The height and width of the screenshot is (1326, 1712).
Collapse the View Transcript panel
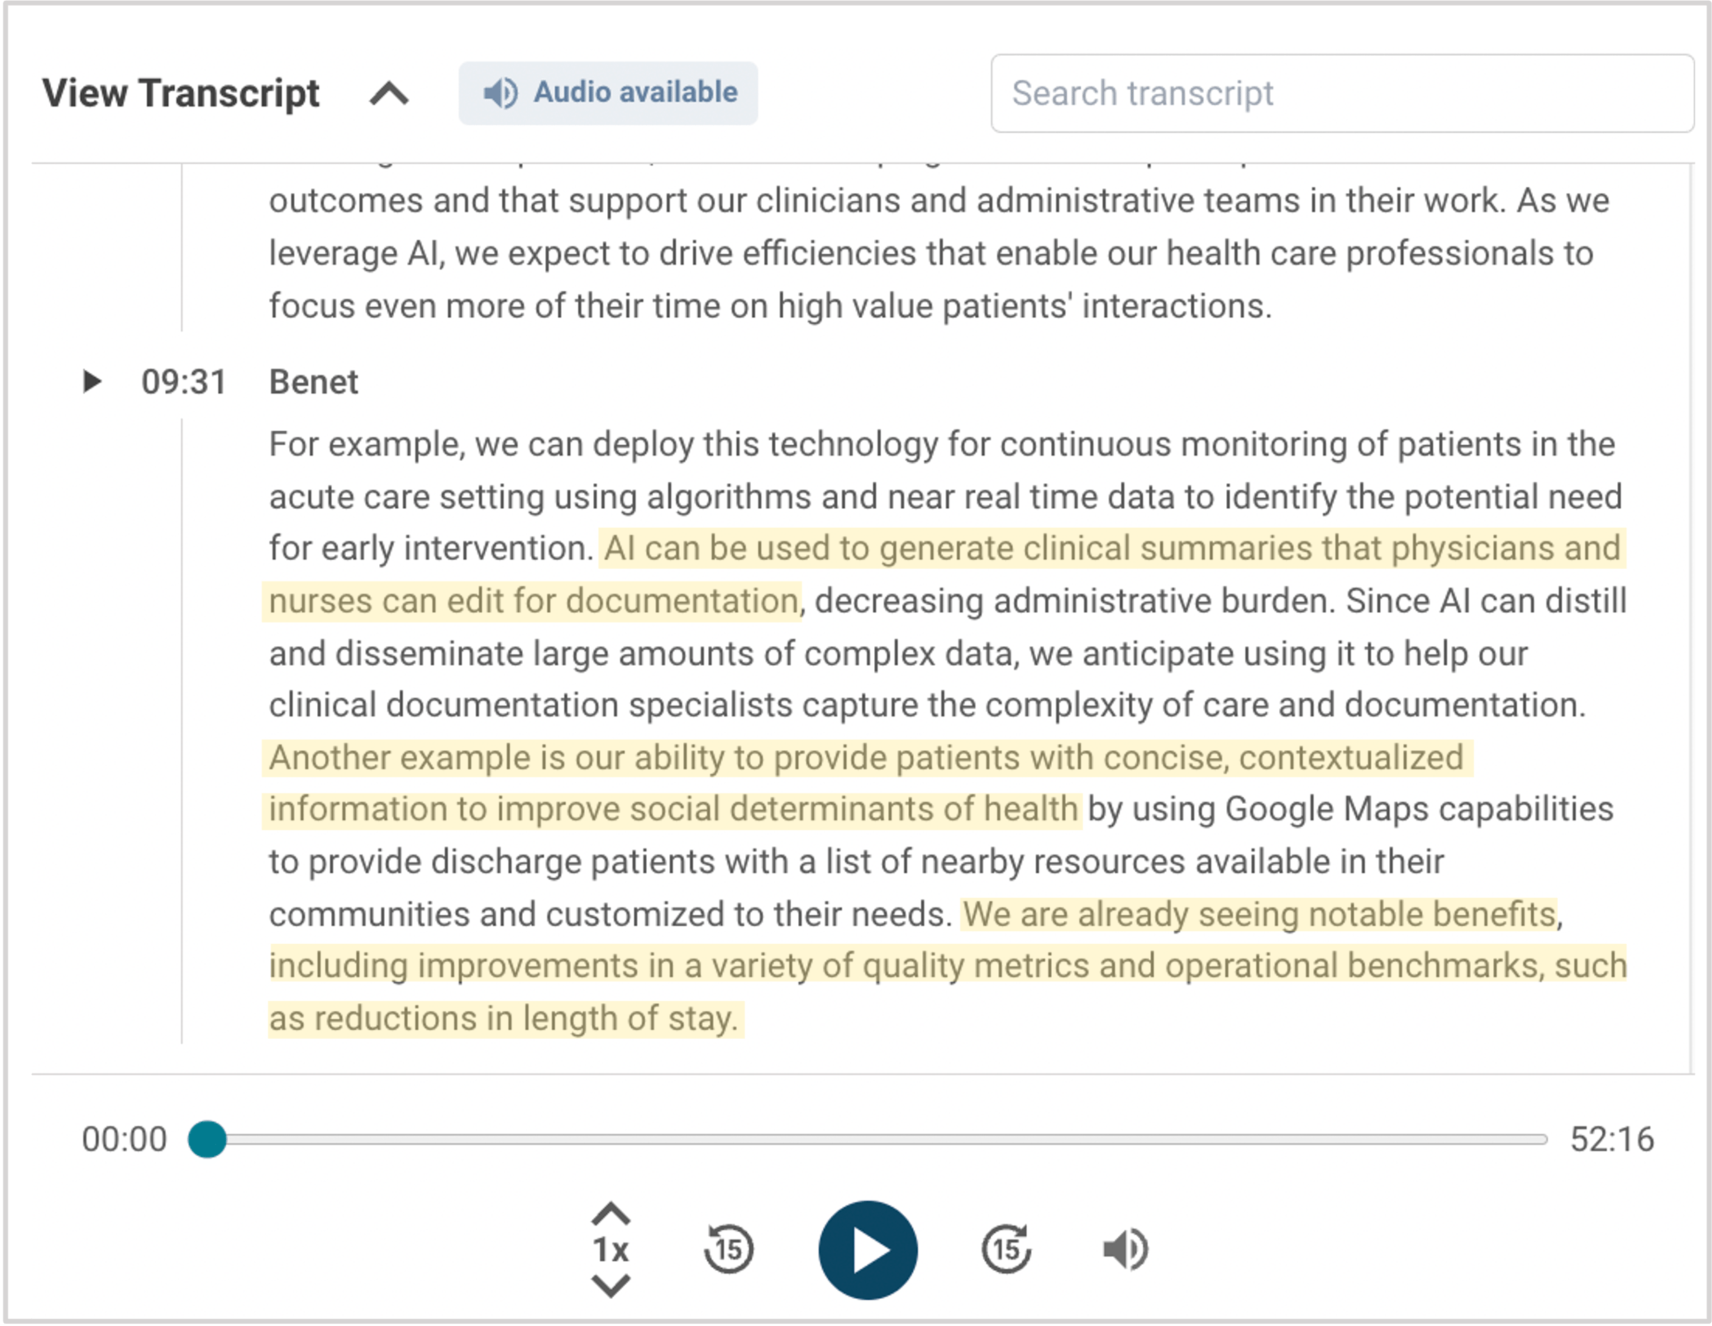coord(389,94)
